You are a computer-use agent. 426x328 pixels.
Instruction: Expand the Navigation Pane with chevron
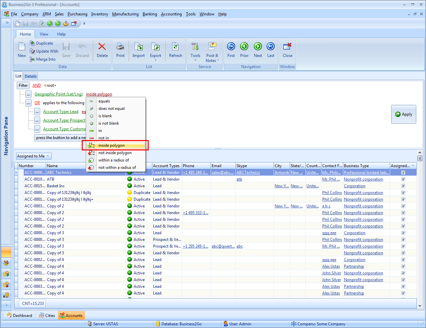[7, 23]
